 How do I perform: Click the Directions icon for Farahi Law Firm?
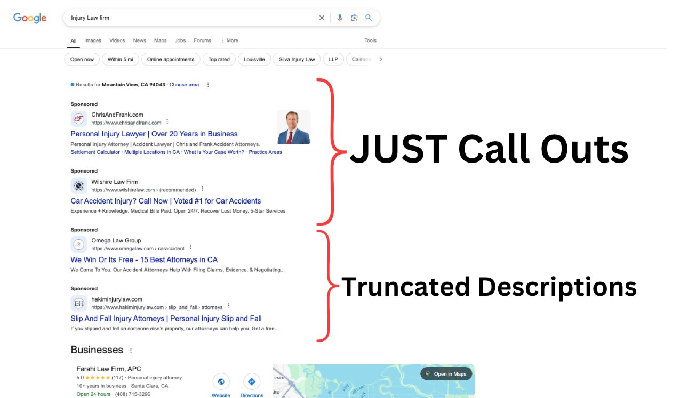(x=252, y=381)
